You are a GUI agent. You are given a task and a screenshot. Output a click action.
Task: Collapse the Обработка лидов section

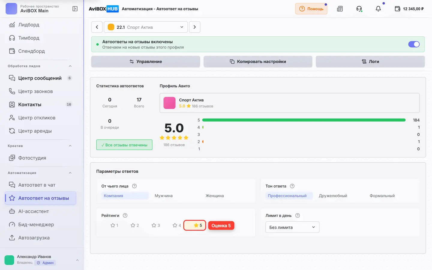click(x=70, y=66)
